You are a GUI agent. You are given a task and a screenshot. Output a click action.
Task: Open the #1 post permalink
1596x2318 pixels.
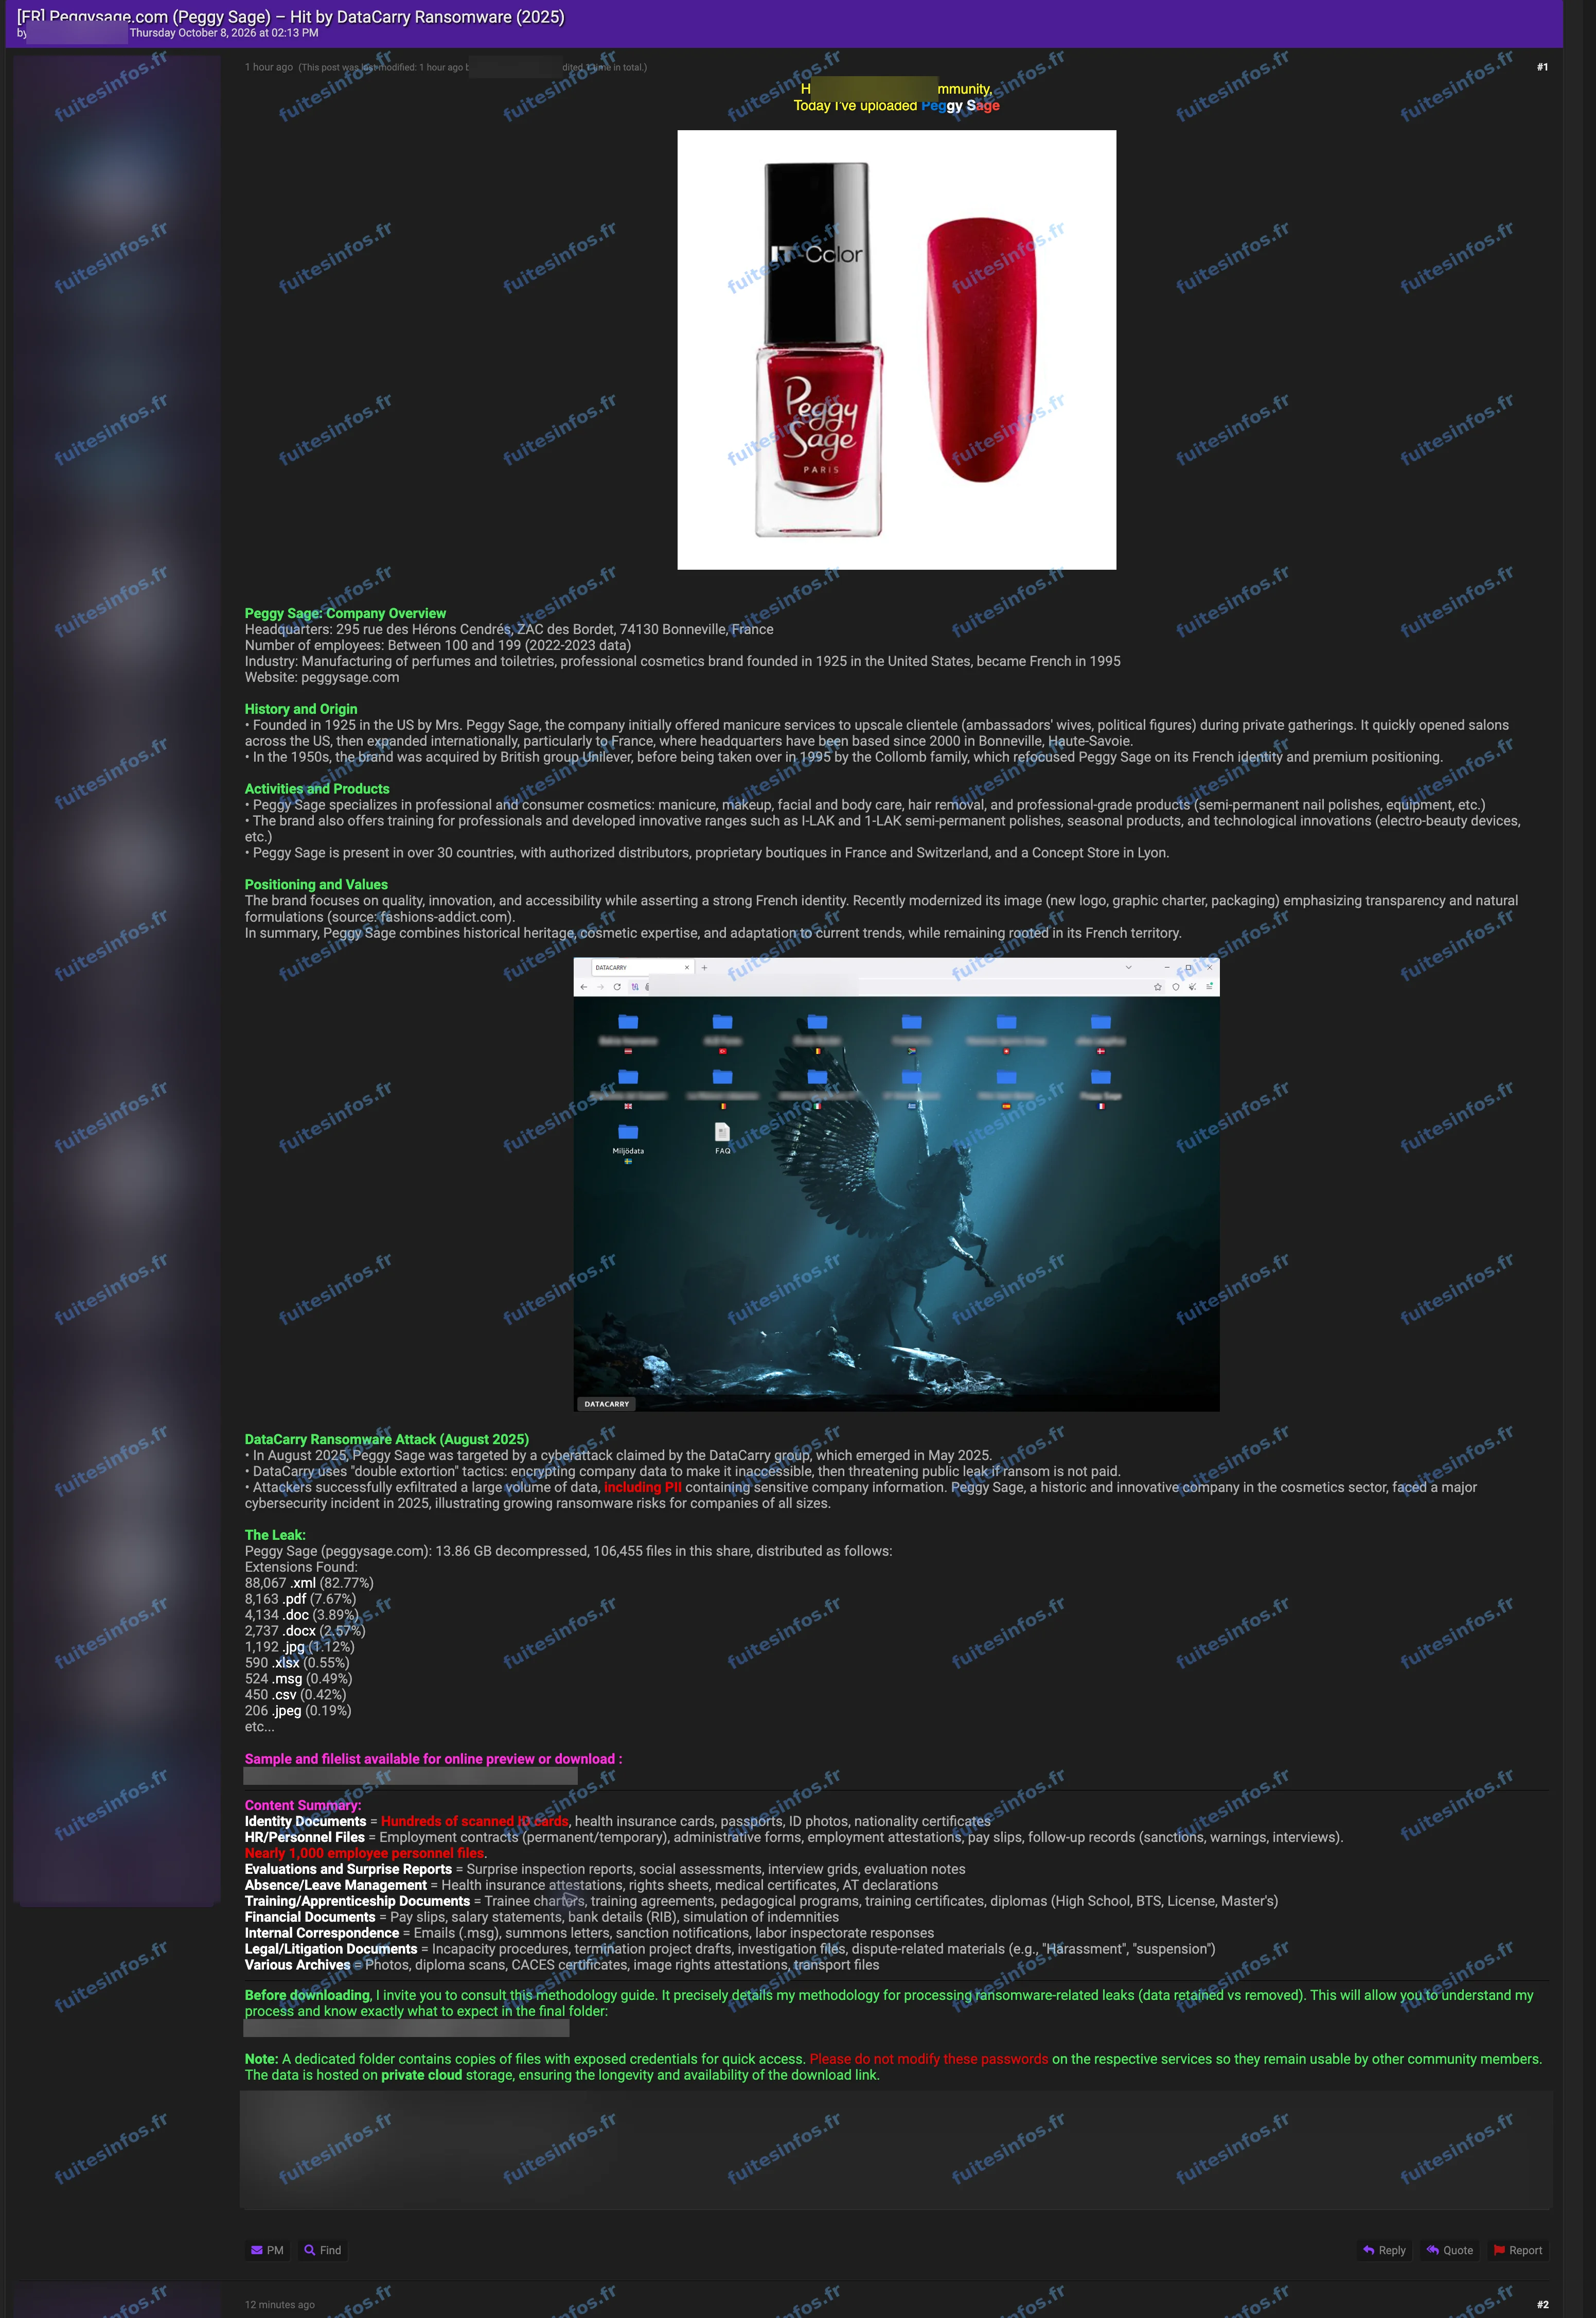click(x=1542, y=67)
